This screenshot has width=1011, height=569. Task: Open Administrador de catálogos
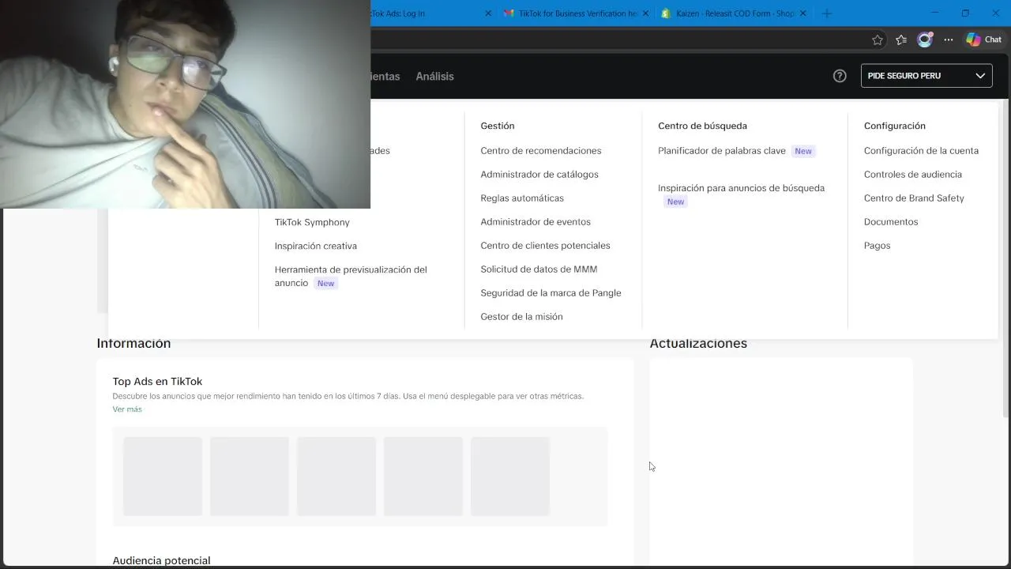(539, 174)
